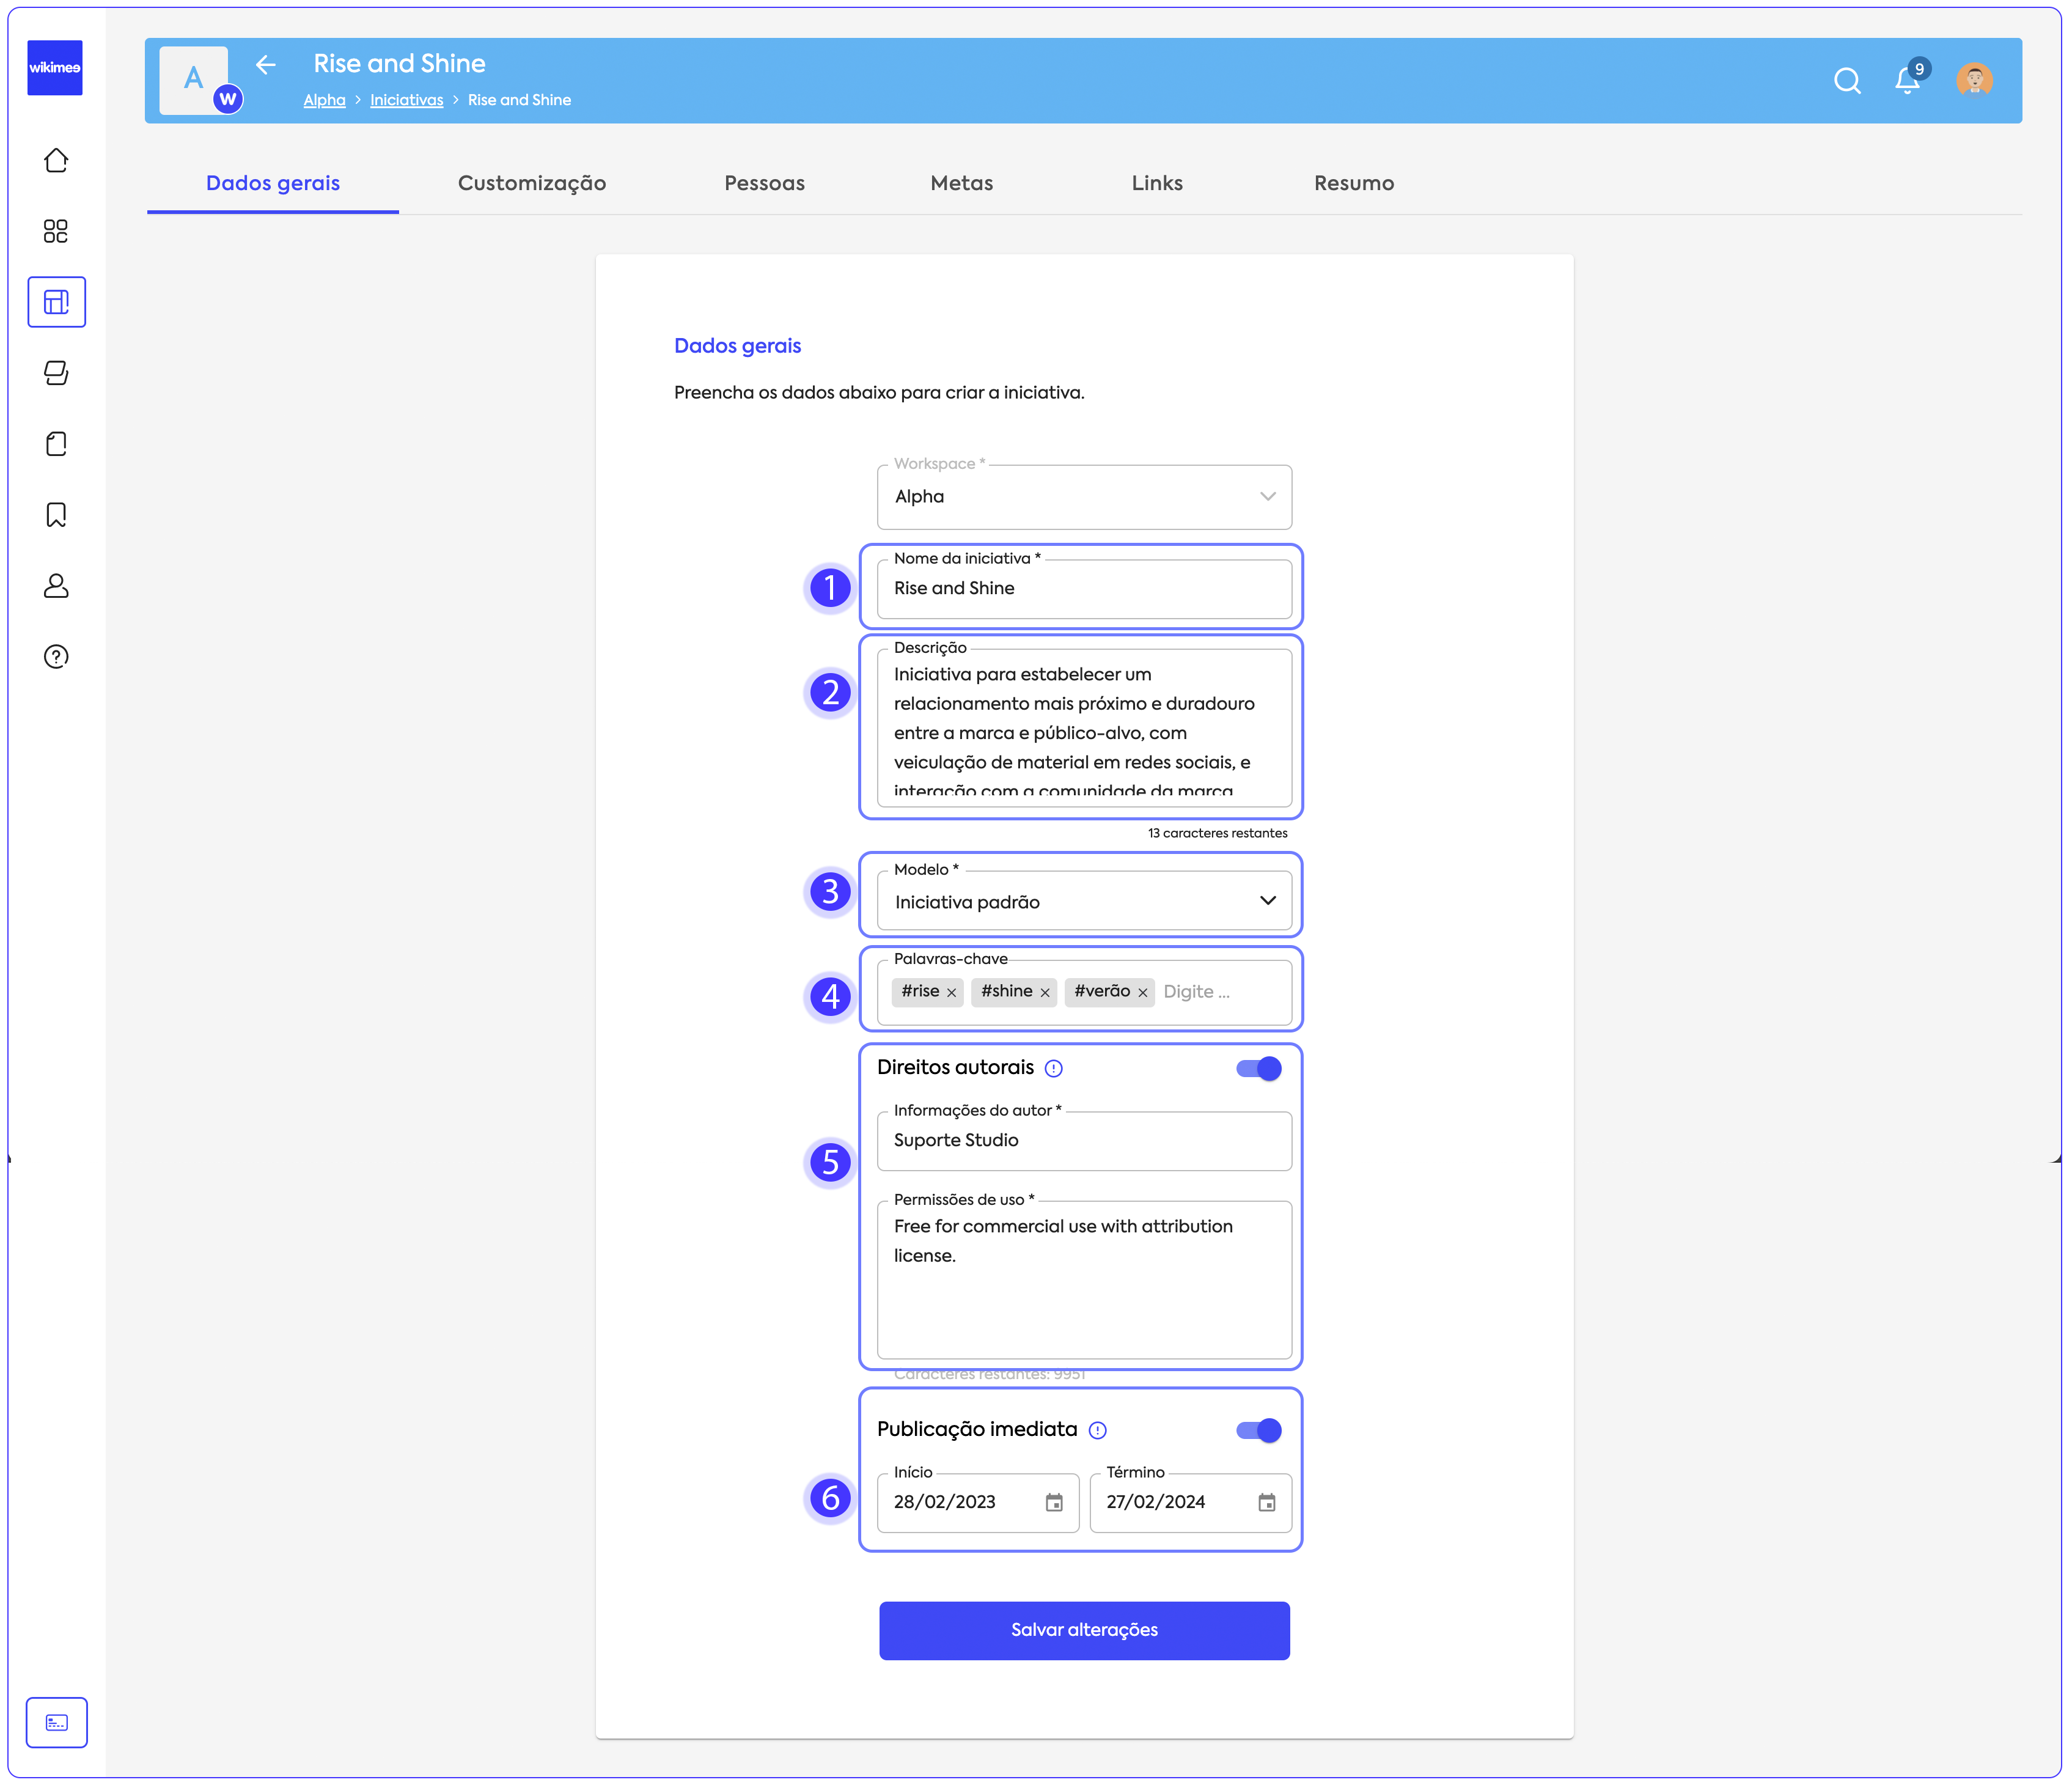
Task: Click the bookmark icon in sidebar
Action: (x=56, y=514)
